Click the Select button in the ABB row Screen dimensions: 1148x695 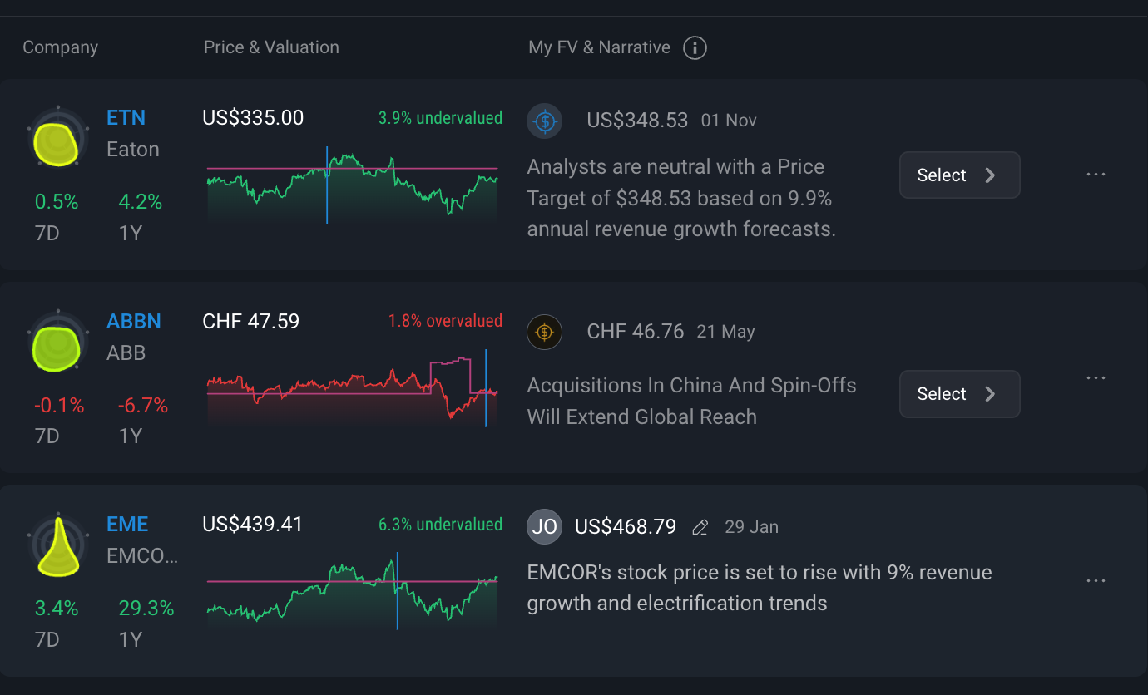[959, 394]
